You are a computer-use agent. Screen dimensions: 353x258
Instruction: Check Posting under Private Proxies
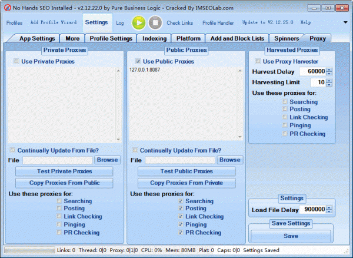pyautogui.click(x=59, y=208)
